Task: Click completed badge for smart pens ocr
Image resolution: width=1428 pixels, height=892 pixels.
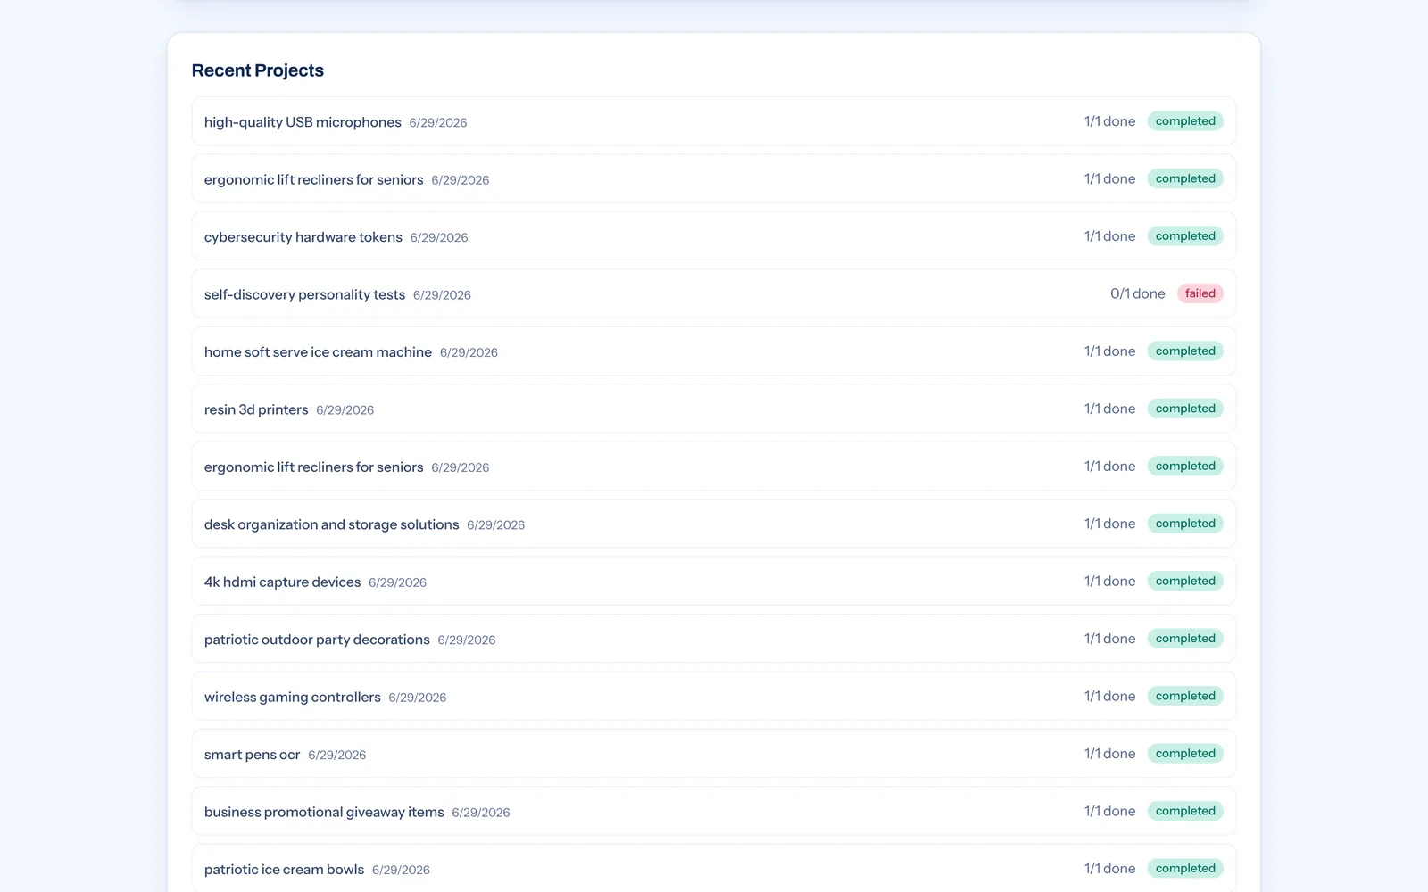Action: [1185, 754]
